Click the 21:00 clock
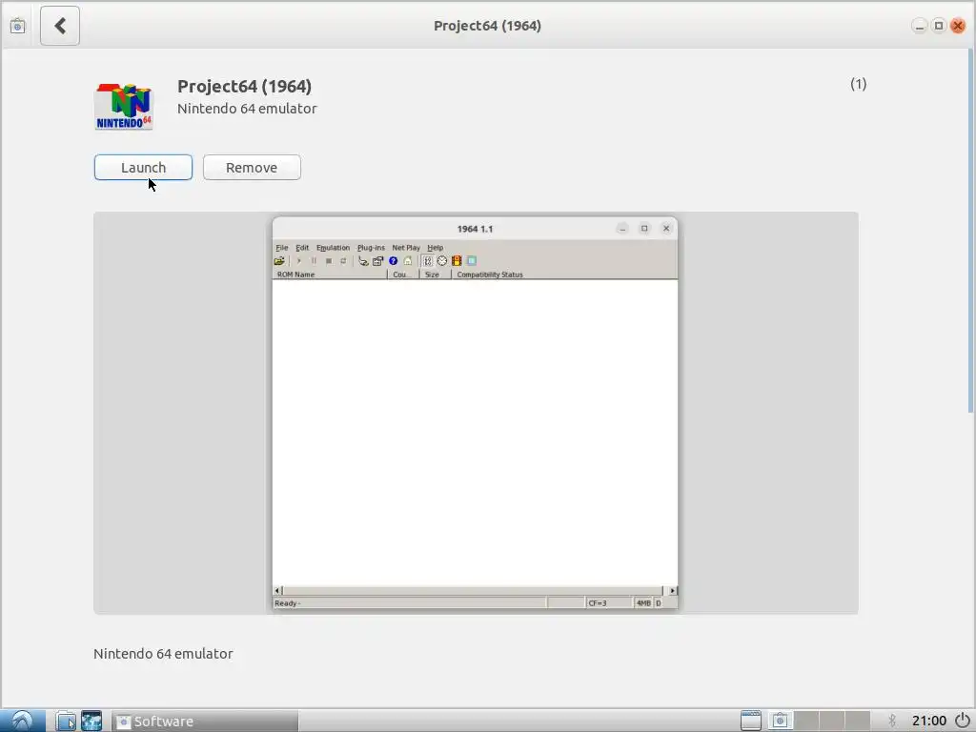 pos(928,721)
